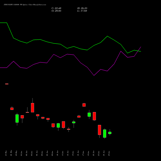
Task: Click the red candle for 11 Jun
Action: [x=63, y=125]
